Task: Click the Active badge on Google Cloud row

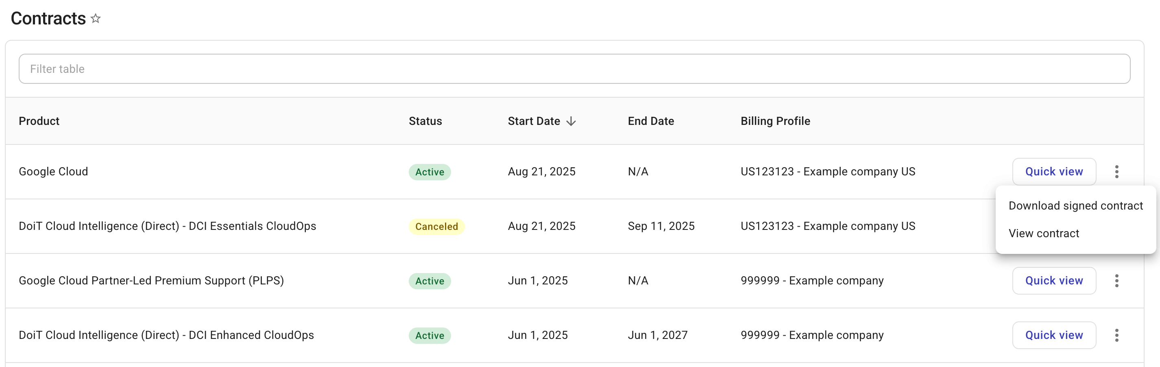Action: (430, 172)
